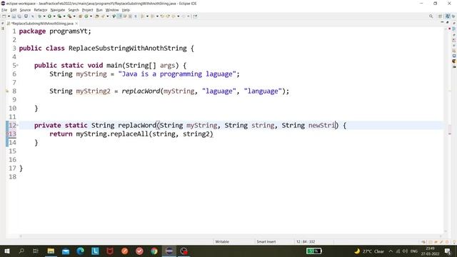Open the notification center icon
The image size is (457, 257).
click(x=448, y=251)
